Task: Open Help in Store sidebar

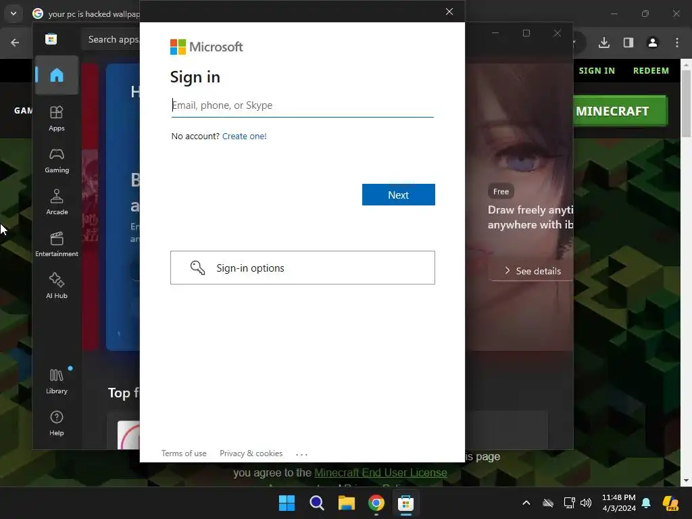Action: pos(57,423)
